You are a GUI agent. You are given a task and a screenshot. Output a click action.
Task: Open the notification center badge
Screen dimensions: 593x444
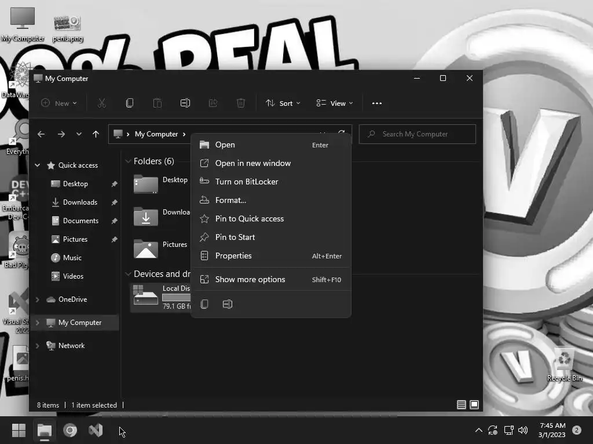click(x=577, y=430)
